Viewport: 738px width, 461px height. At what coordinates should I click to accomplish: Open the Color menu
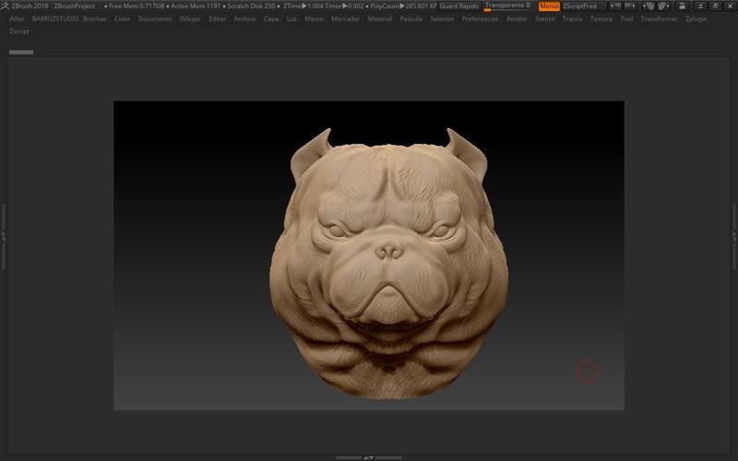(x=123, y=18)
